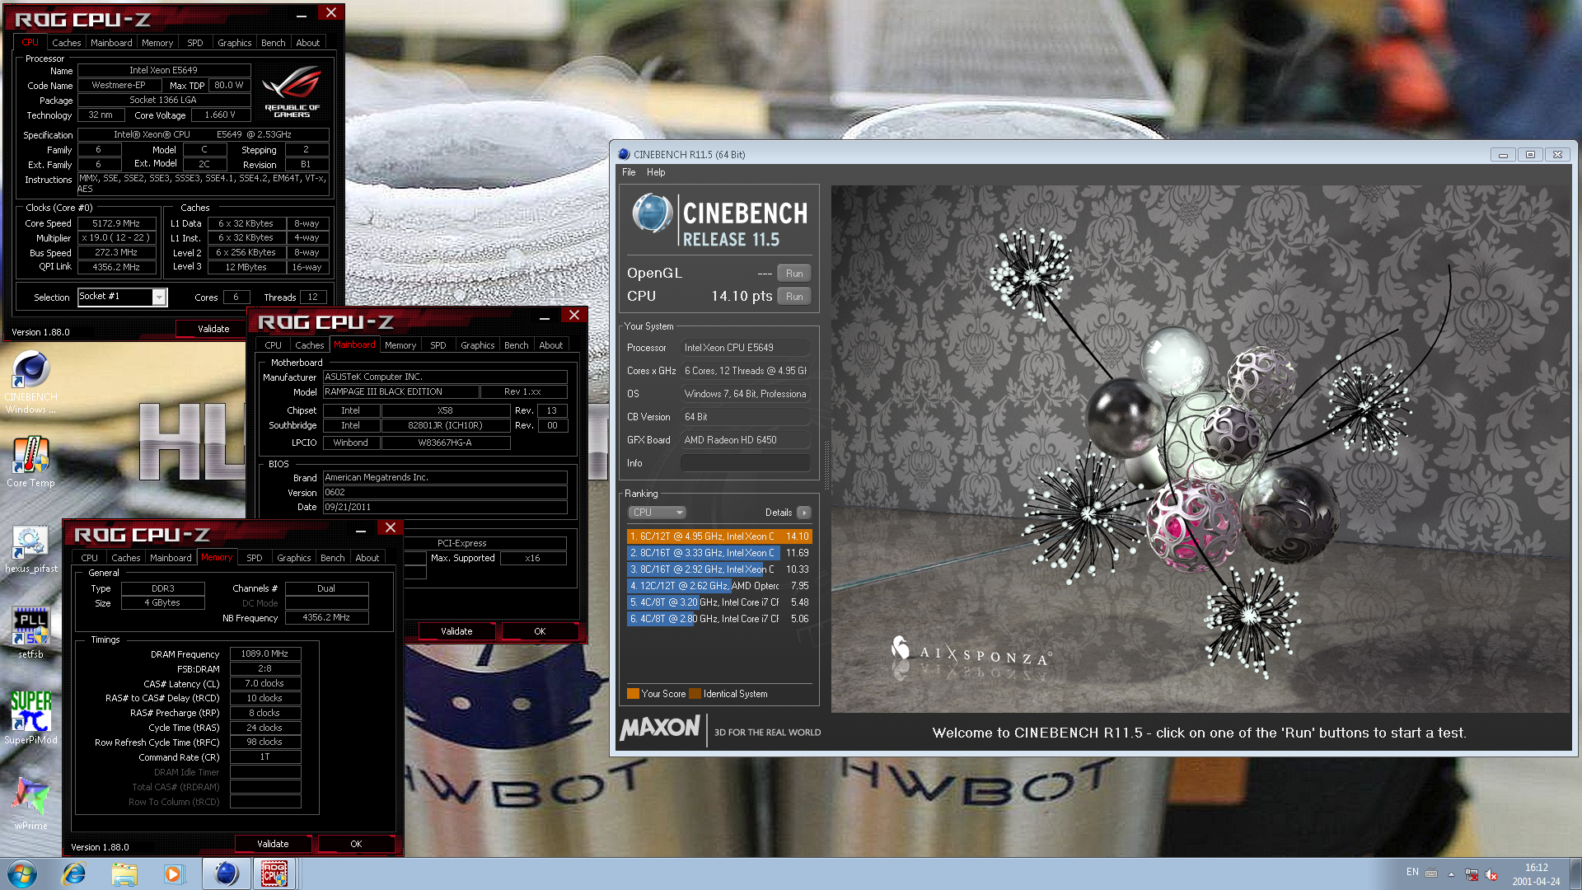Click the orange Your Score swatch
Viewport: 1582px width, 890px height.
pos(633,694)
